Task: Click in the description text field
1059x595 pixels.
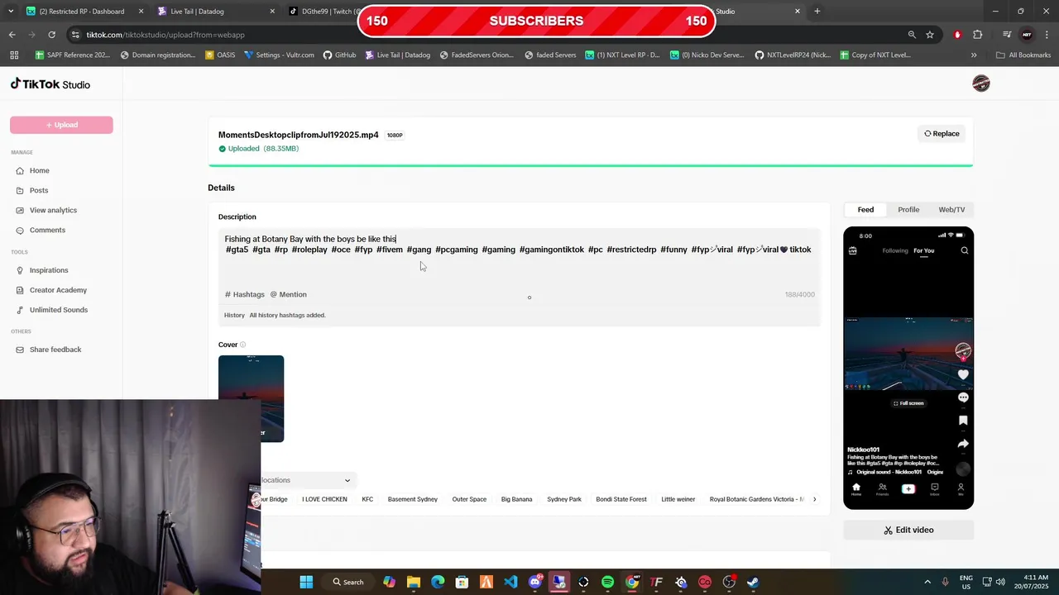Action: [519, 256]
